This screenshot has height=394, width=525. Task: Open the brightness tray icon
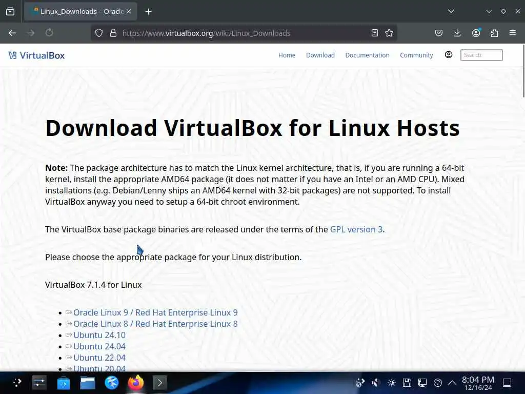[x=391, y=383]
